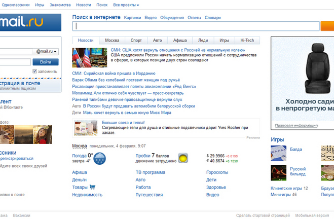This screenshot has width=334, height=219.
Task: Select the Словари search category
Action: (212, 18)
